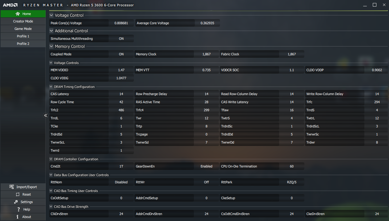Click the AddrCmdSetup row
Viewport: 389px width, 221px height.
click(x=177, y=198)
